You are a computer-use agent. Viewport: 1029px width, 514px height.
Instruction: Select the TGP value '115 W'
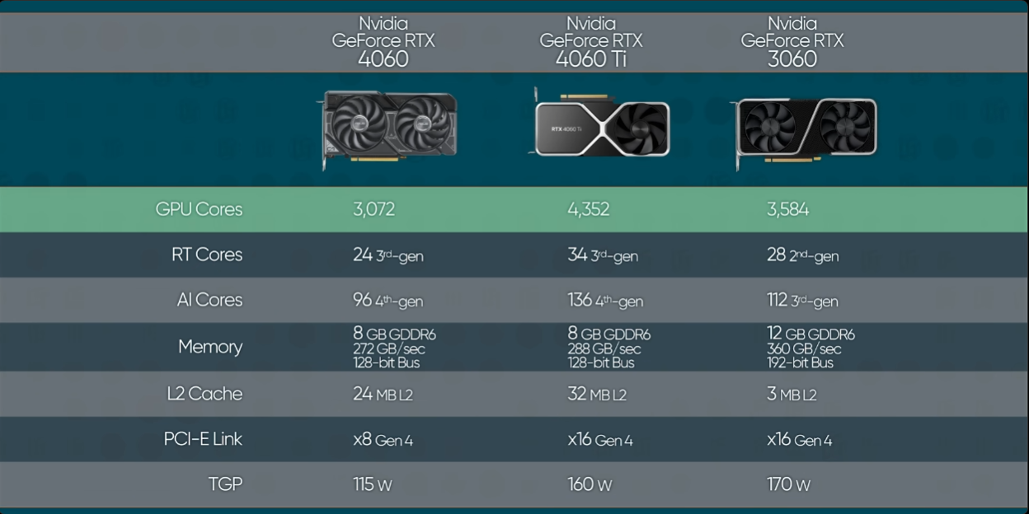click(x=372, y=484)
